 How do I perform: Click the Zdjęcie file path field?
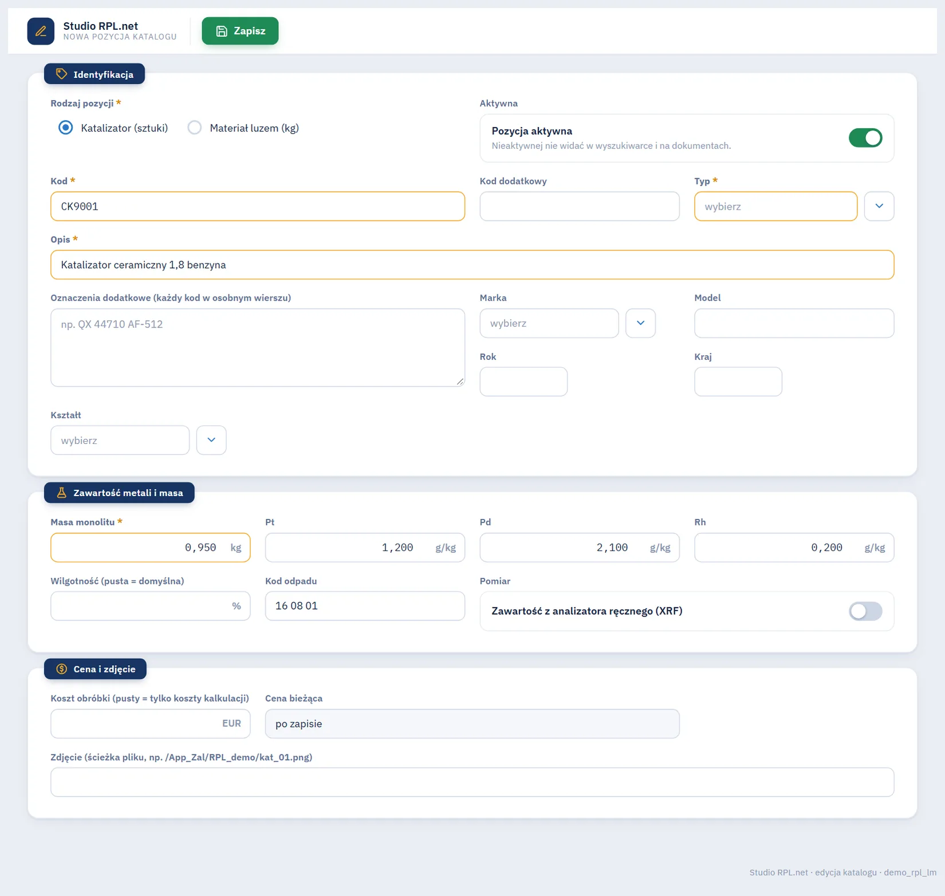[472, 782]
